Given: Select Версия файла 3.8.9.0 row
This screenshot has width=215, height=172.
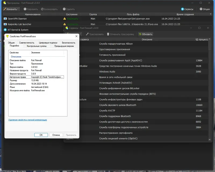Looking at the screenshot, I should (37, 67).
